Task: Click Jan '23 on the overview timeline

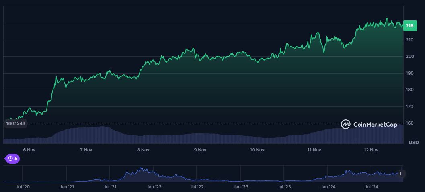Action: (x=241, y=187)
